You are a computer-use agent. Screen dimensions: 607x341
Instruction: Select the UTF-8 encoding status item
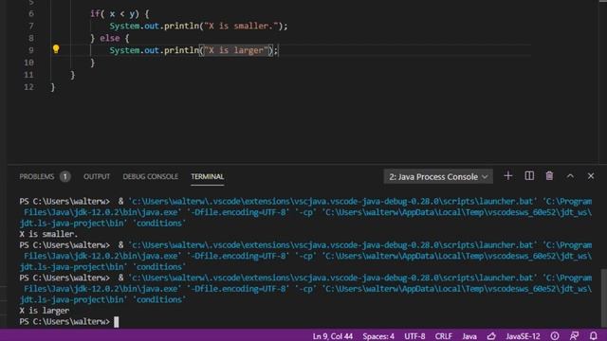[x=414, y=336]
